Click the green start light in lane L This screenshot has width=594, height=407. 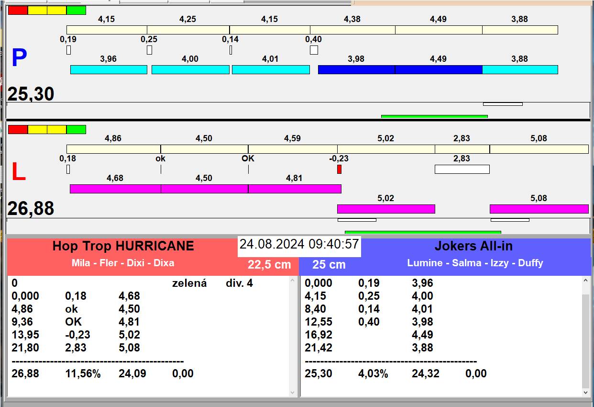click(x=76, y=129)
